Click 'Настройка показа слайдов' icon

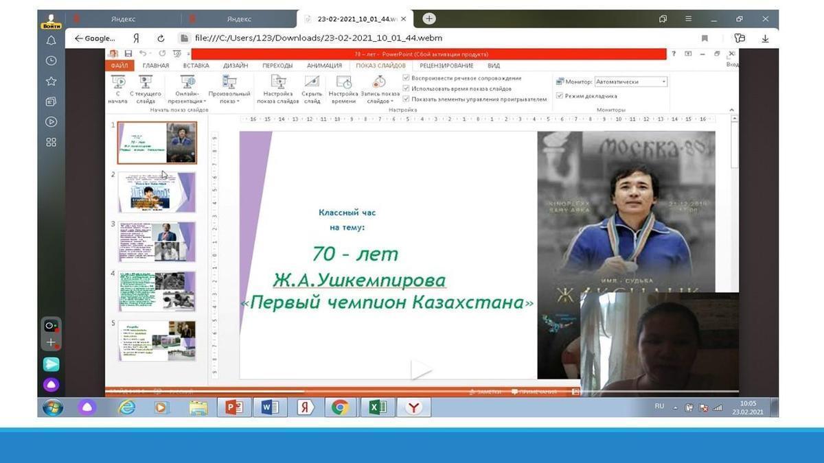tap(277, 83)
